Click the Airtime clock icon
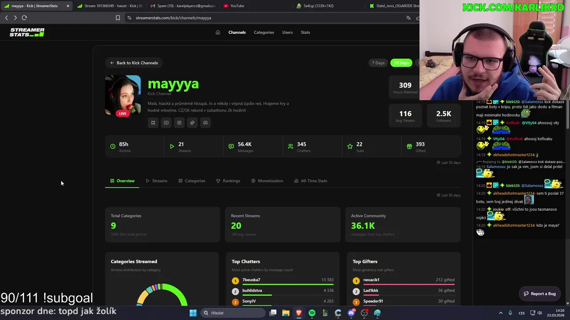 coord(113,146)
